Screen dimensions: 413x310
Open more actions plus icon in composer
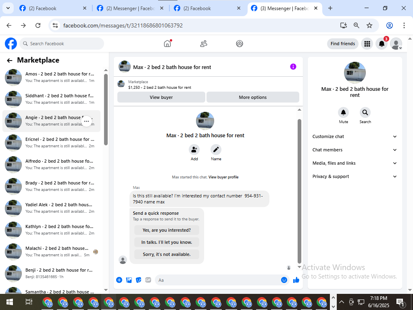pos(119,280)
